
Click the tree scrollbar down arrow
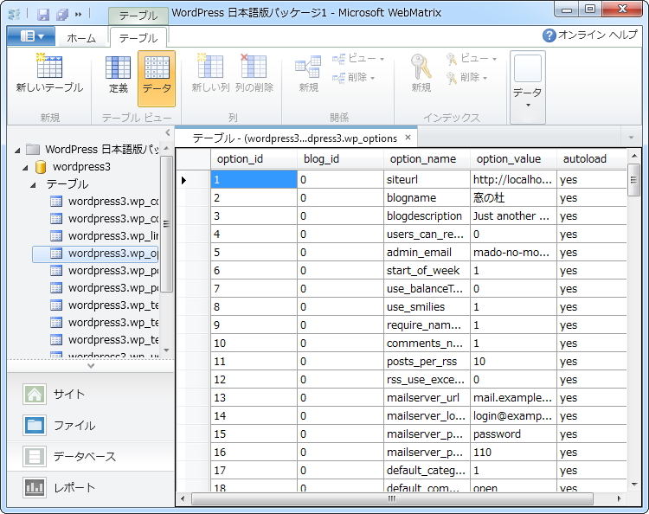[x=166, y=350]
